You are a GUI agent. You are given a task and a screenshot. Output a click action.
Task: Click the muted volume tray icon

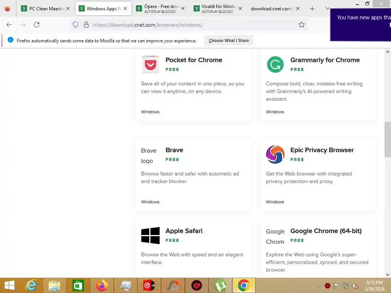355,286
